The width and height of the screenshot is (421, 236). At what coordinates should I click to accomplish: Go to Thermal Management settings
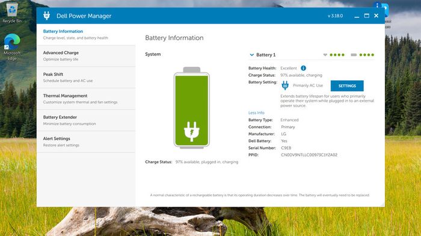coord(86,99)
